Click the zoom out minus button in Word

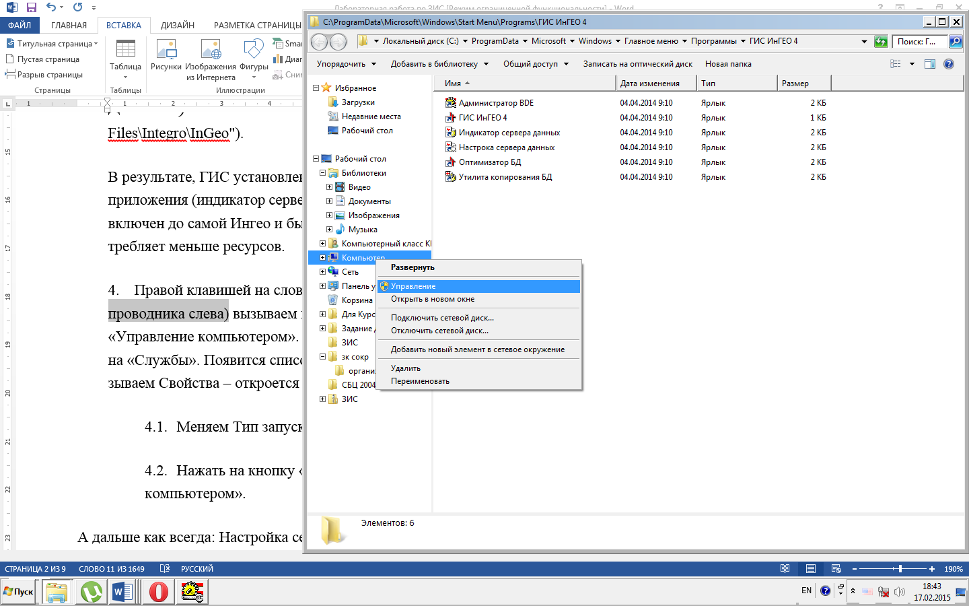[x=855, y=569]
